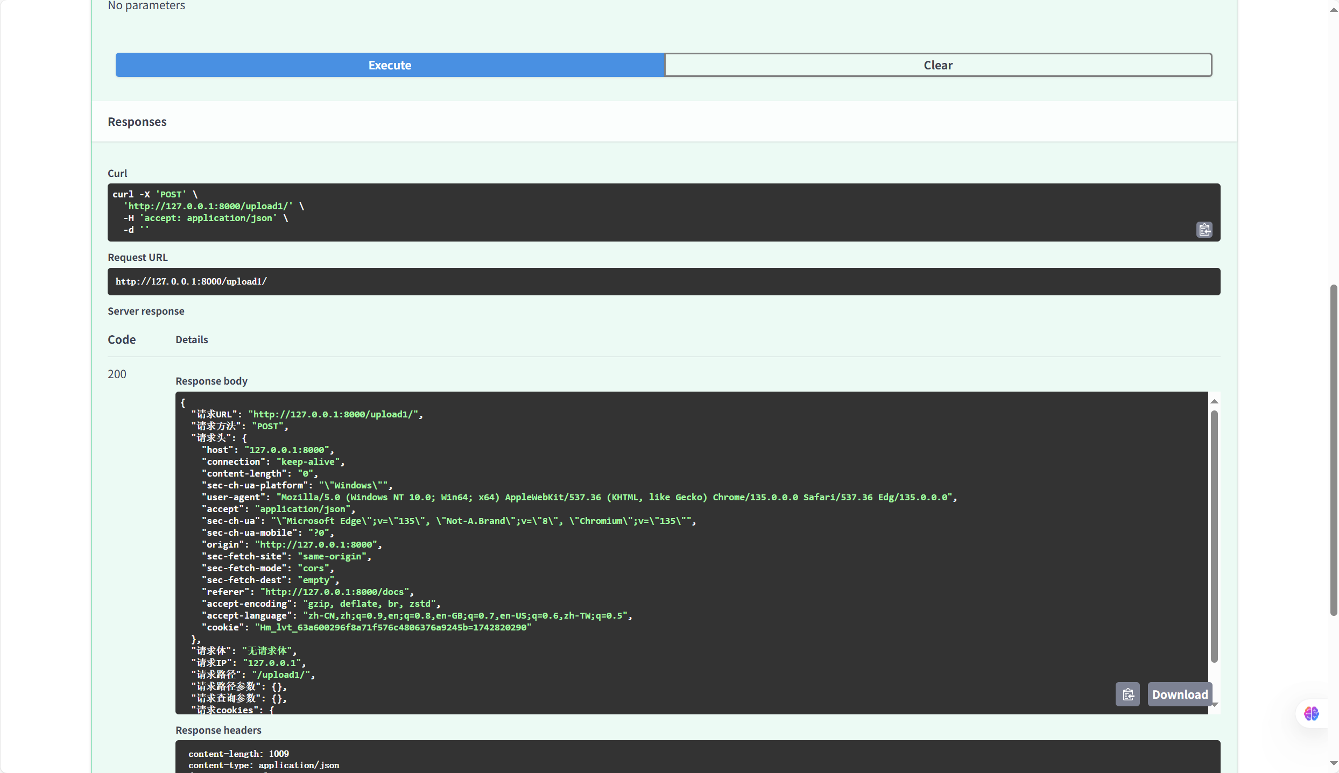The width and height of the screenshot is (1339, 773).
Task: Click the "Details" column header
Action: (x=192, y=339)
